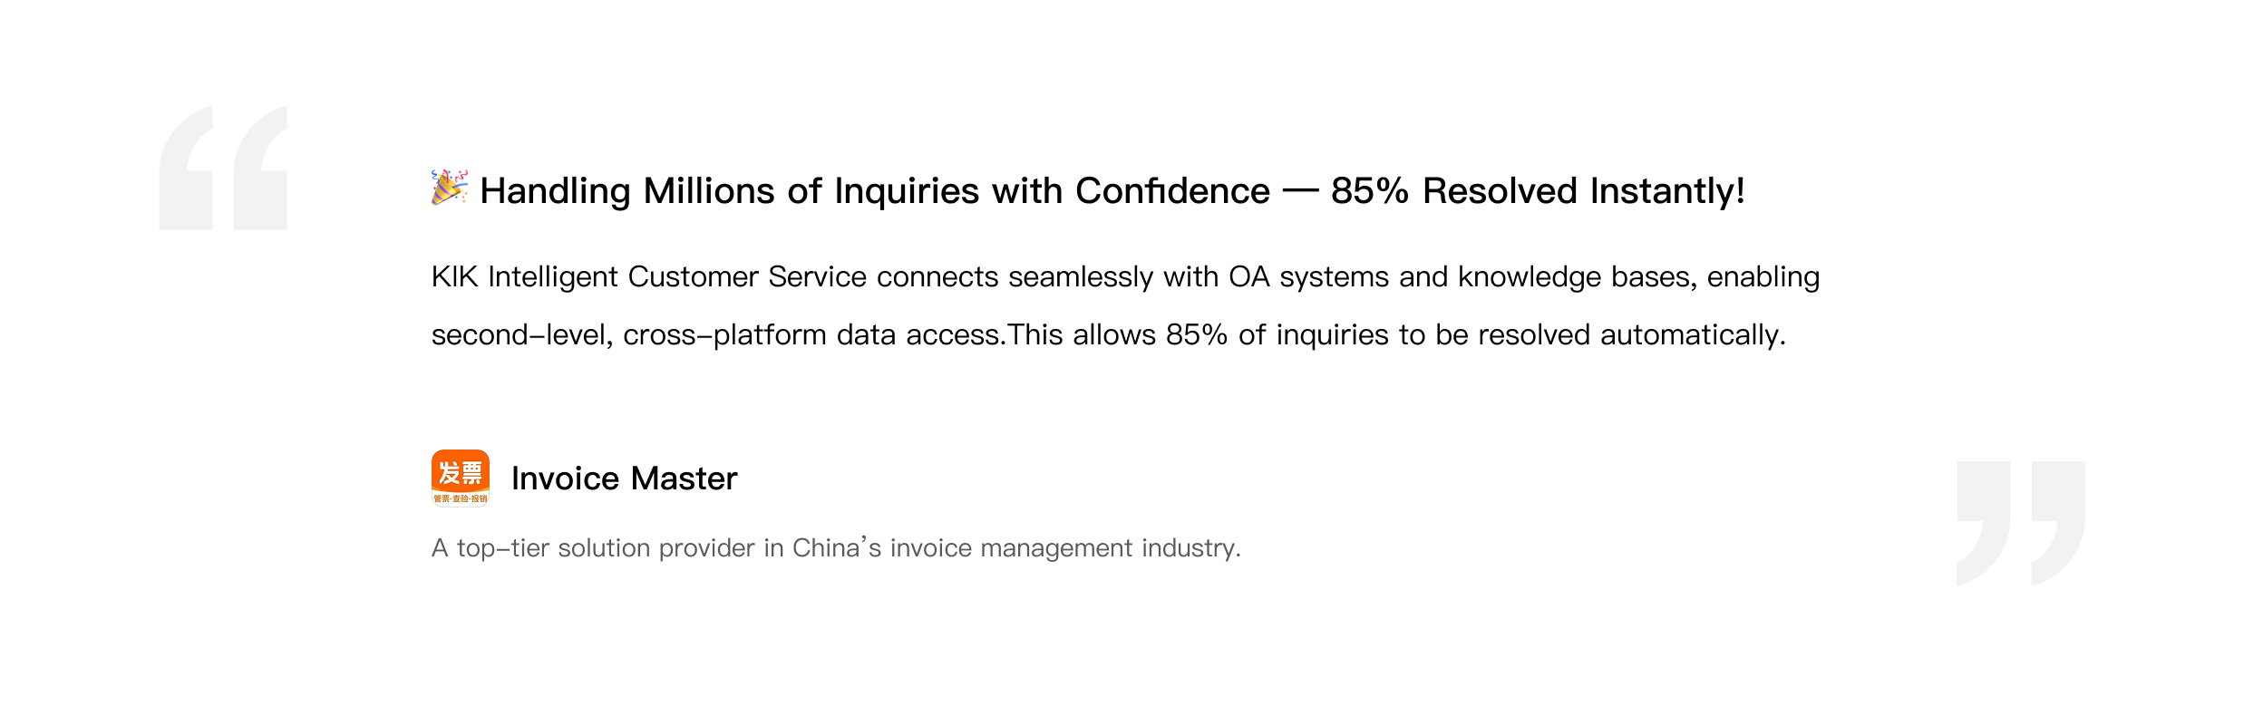The width and height of the screenshot is (2263, 725).
Task: Click "resolved automatically" at paragraph end
Action: pos(1632,335)
